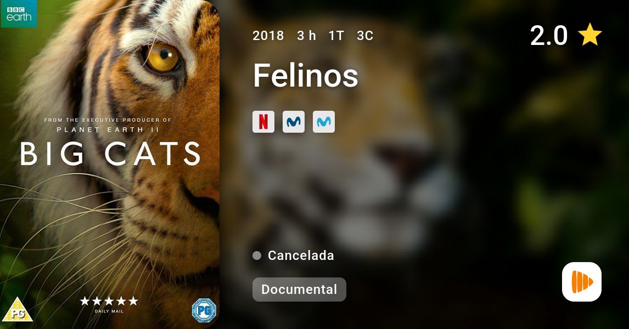This screenshot has width=629, height=329.
Task: Click the gray status dot beside Cancelada
Action: [x=257, y=256]
